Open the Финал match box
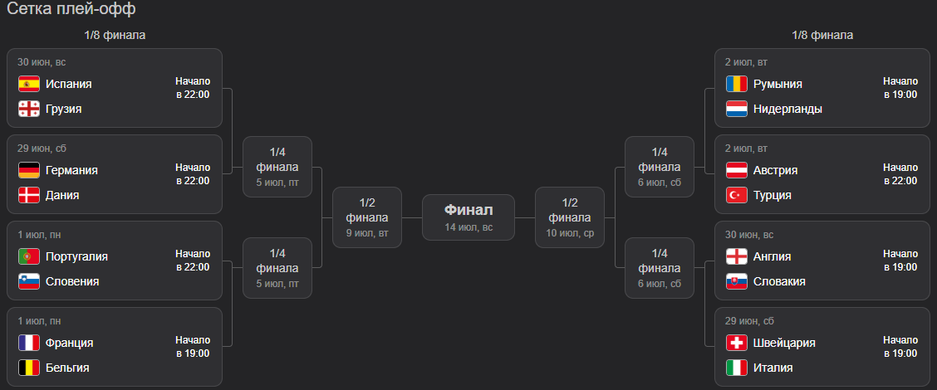Image resolution: width=937 pixels, height=390 pixels. 468,217
